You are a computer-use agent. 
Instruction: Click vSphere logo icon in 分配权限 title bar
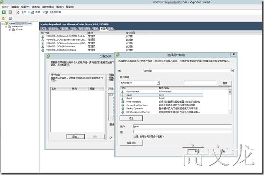coord(48,56)
